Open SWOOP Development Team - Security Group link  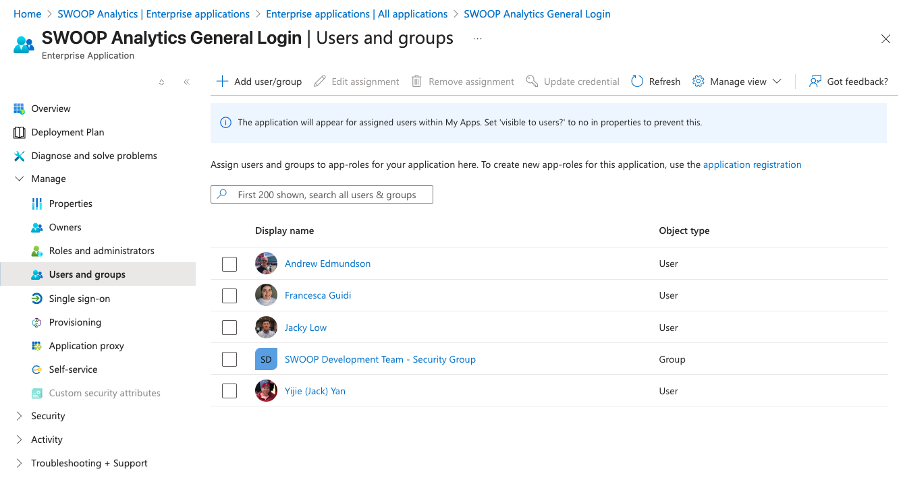380,359
